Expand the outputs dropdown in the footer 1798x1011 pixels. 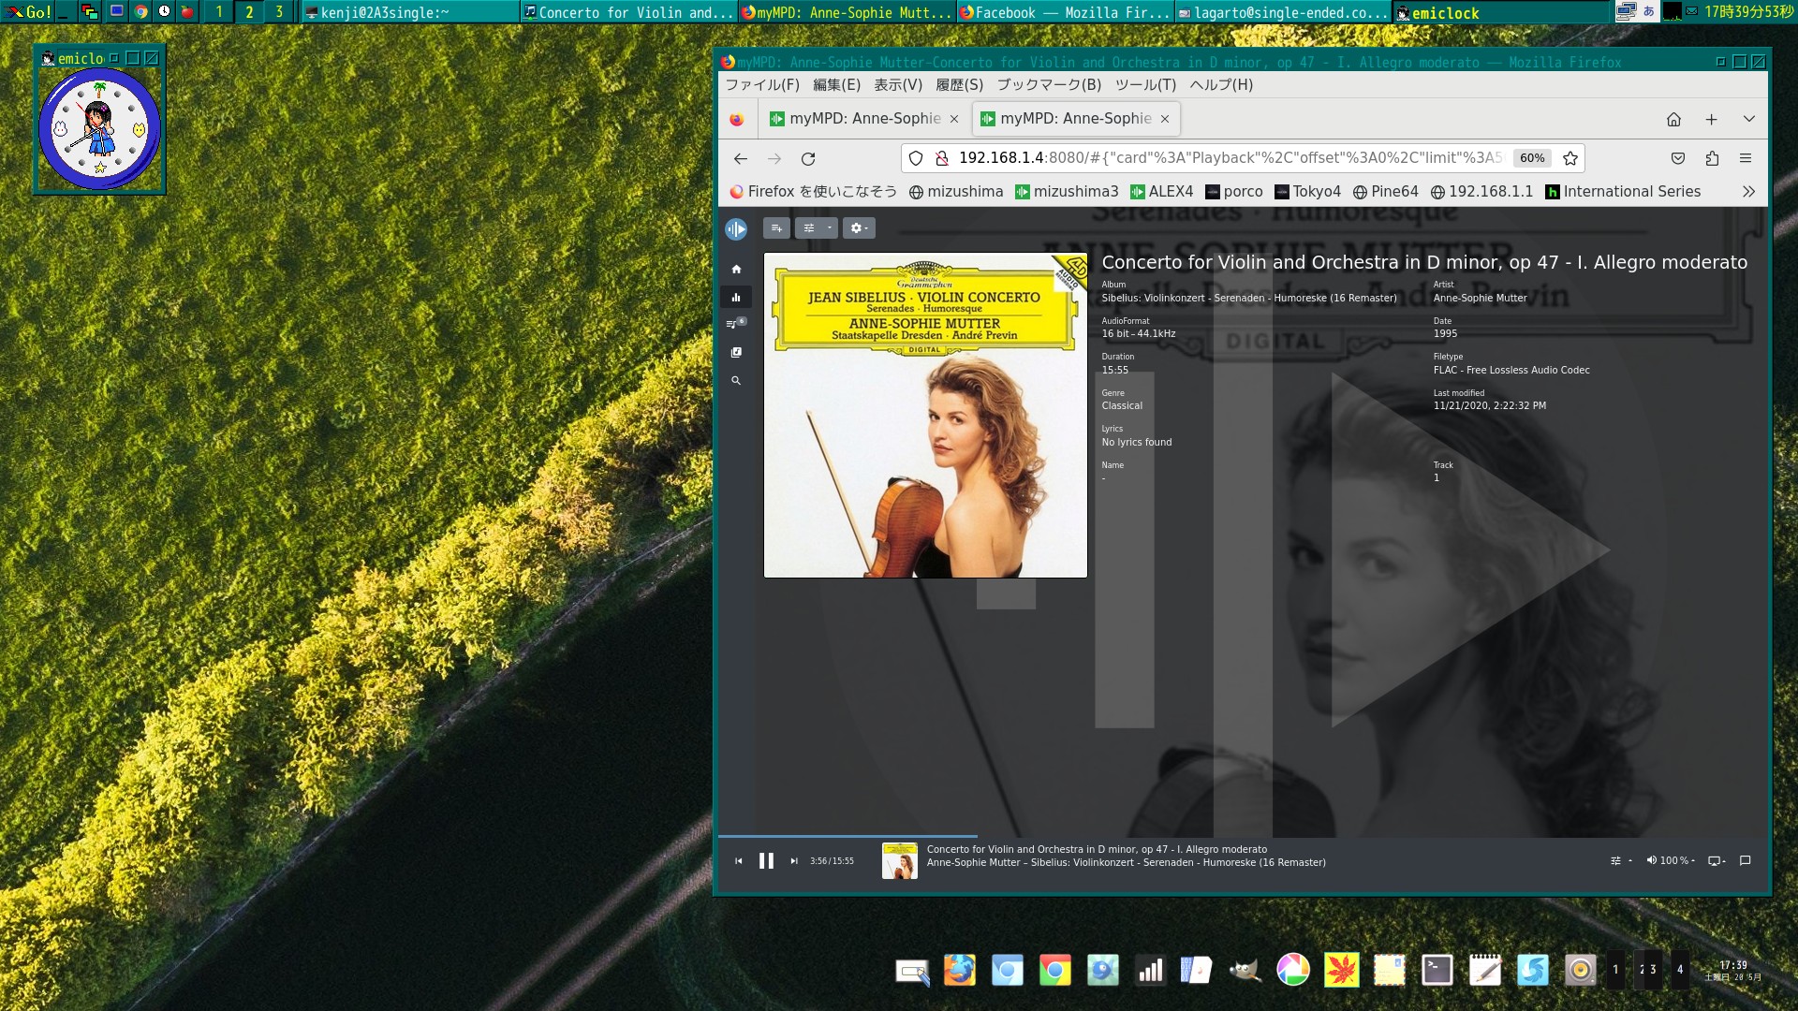1717,861
